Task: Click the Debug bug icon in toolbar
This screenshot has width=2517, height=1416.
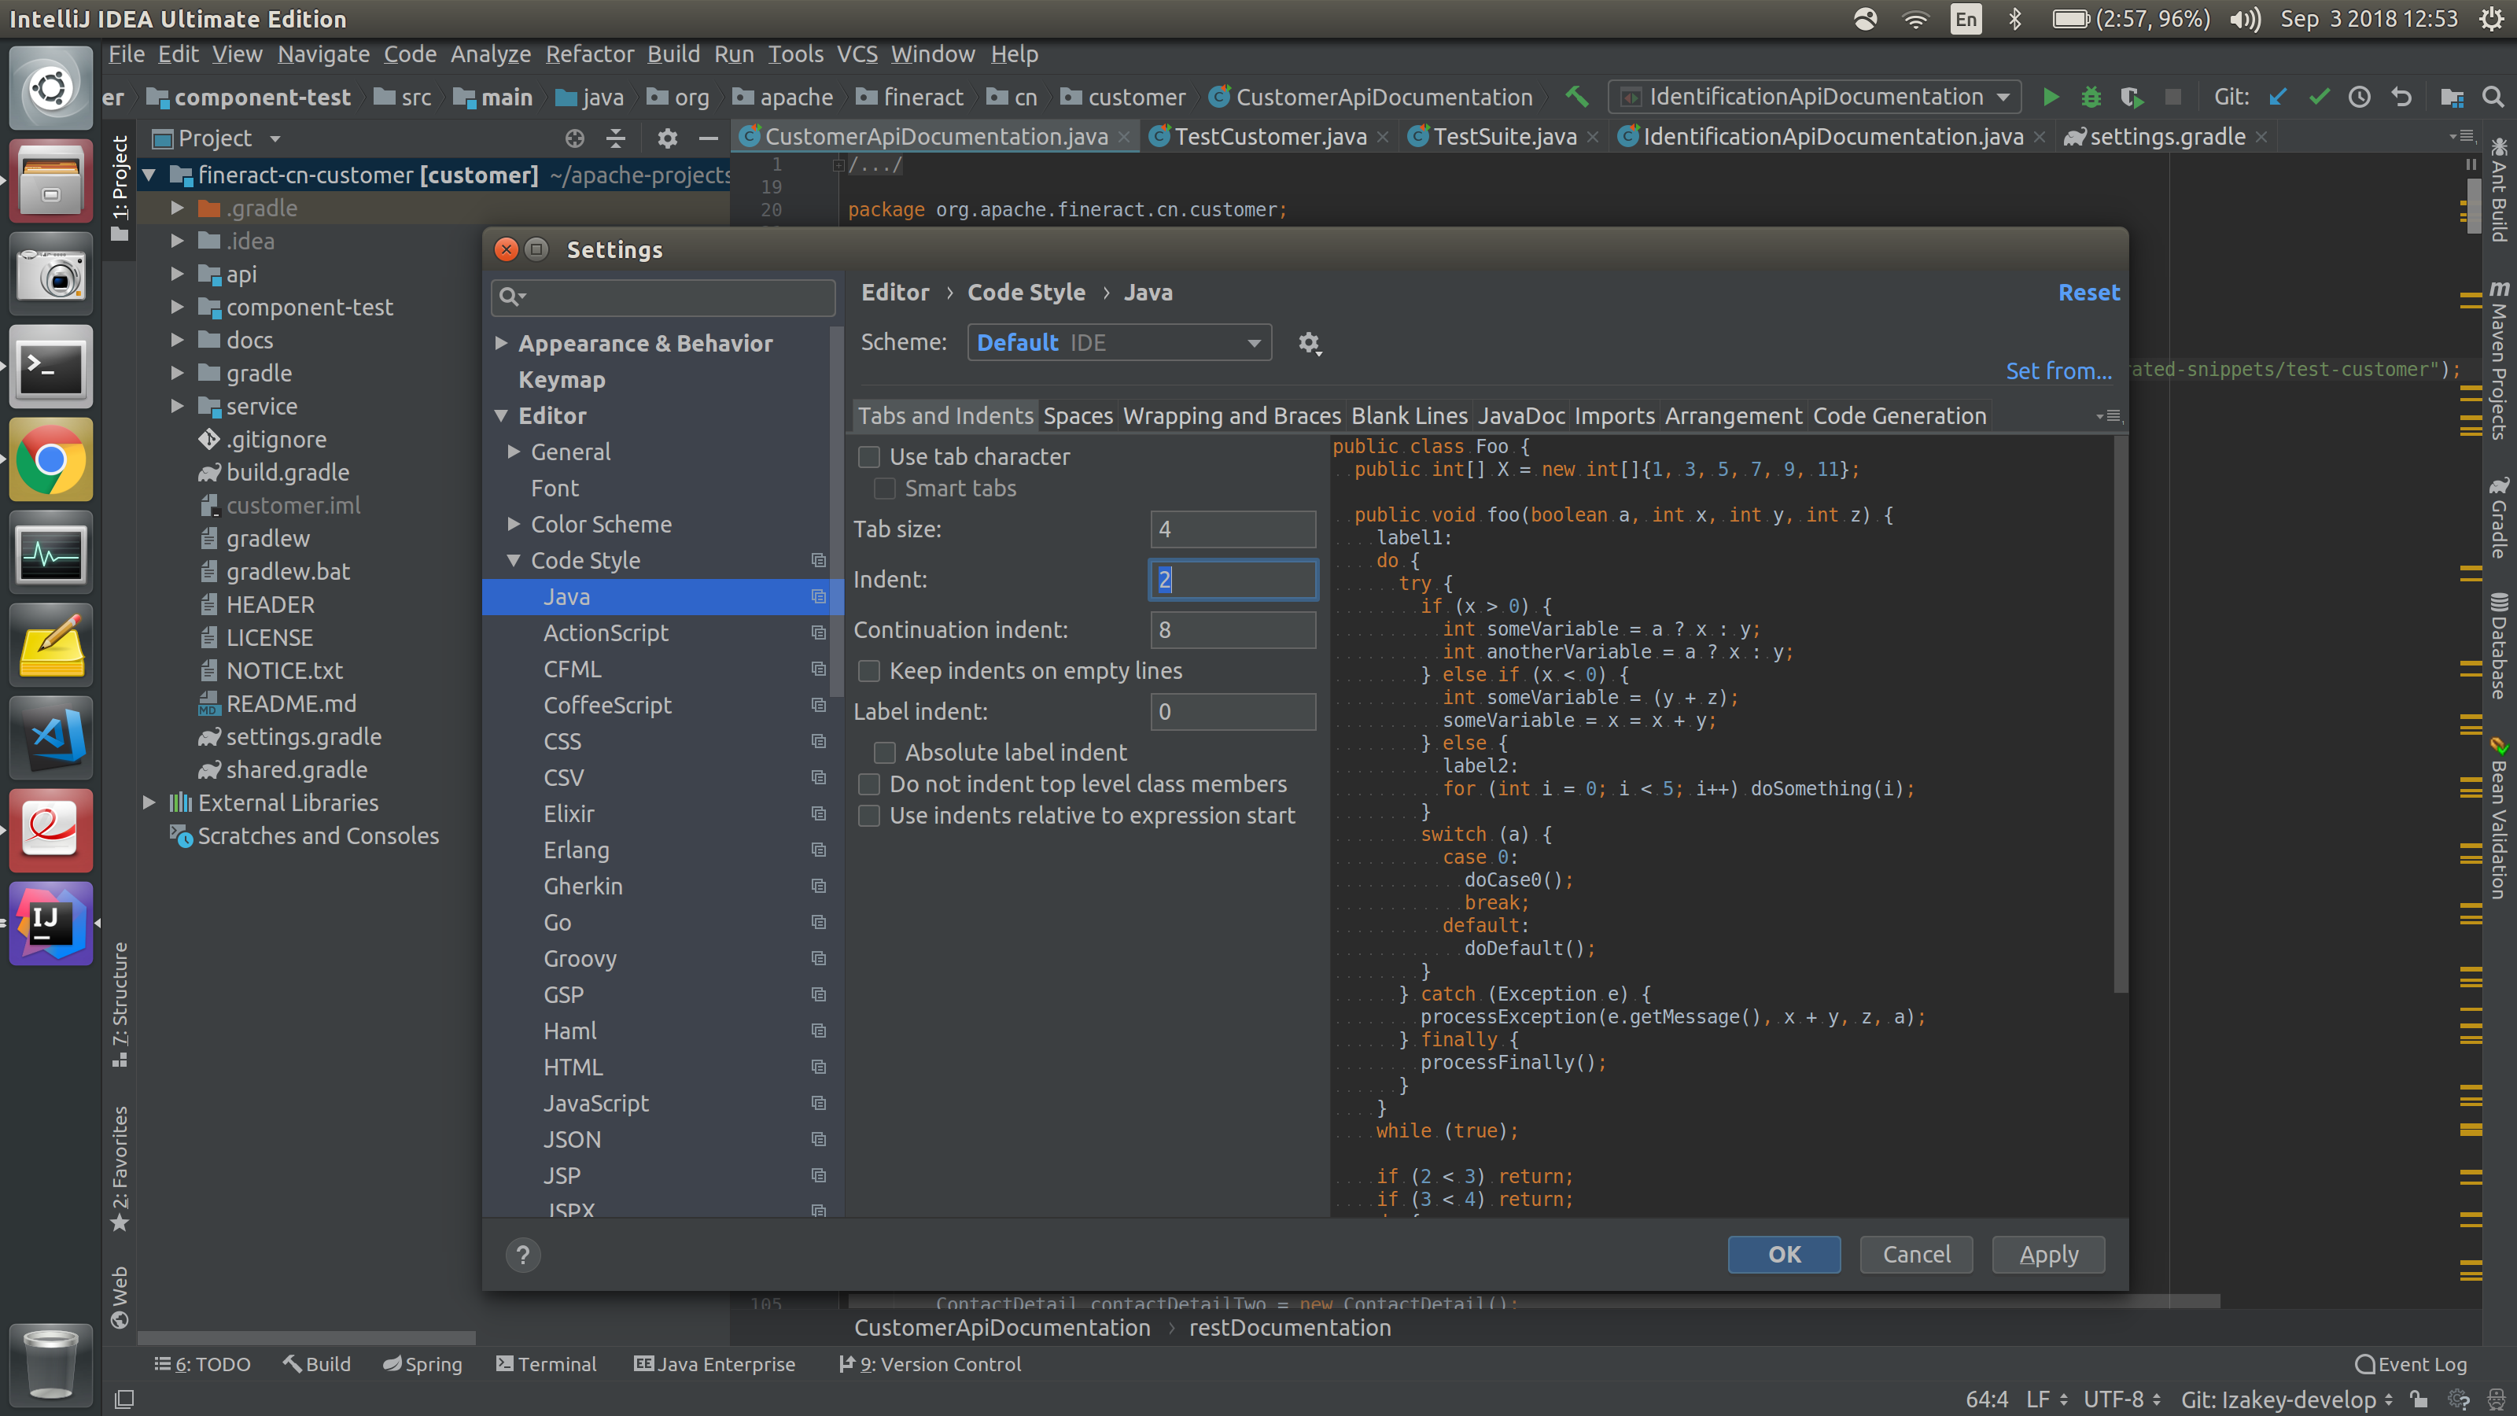Action: [x=2091, y=97]
